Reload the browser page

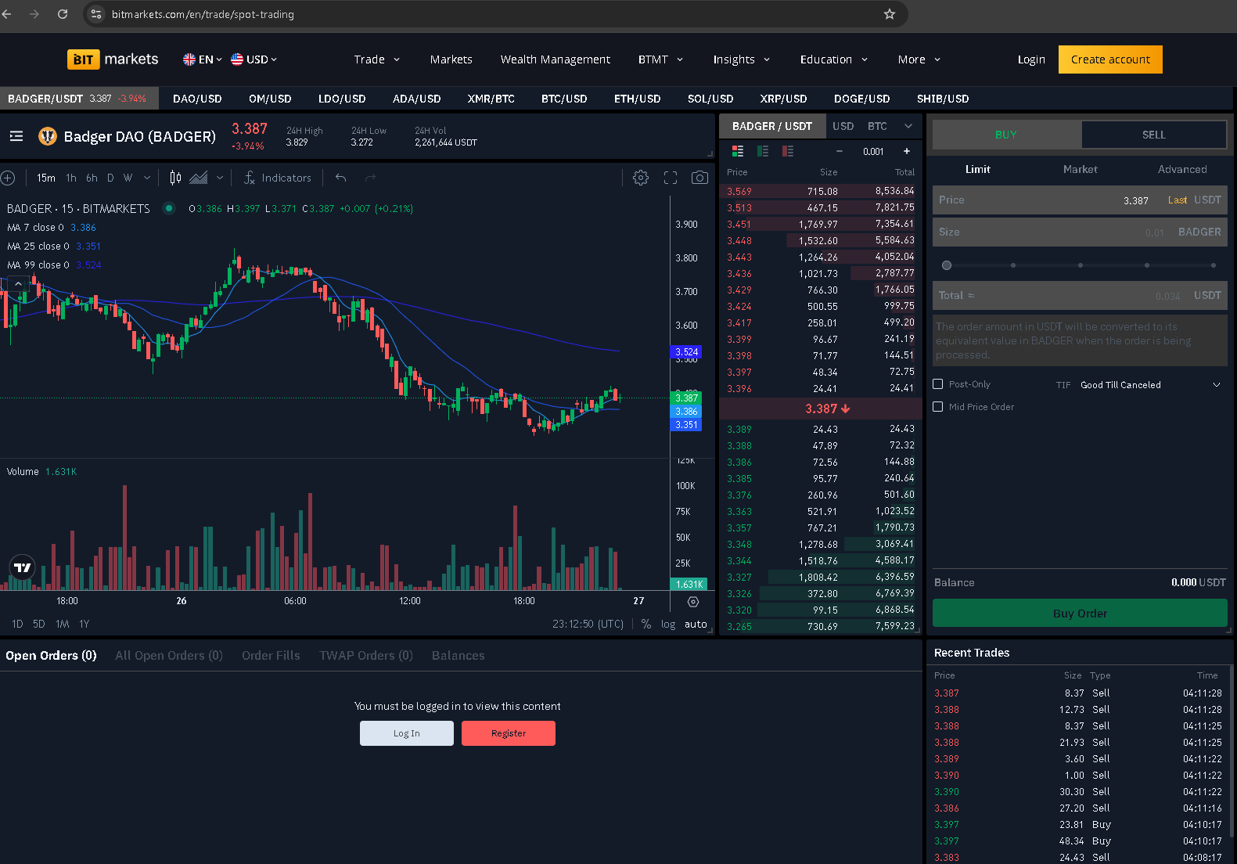point(63,14)
